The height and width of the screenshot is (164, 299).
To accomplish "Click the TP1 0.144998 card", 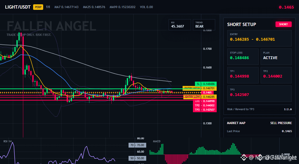I will (x=243, y=75).
